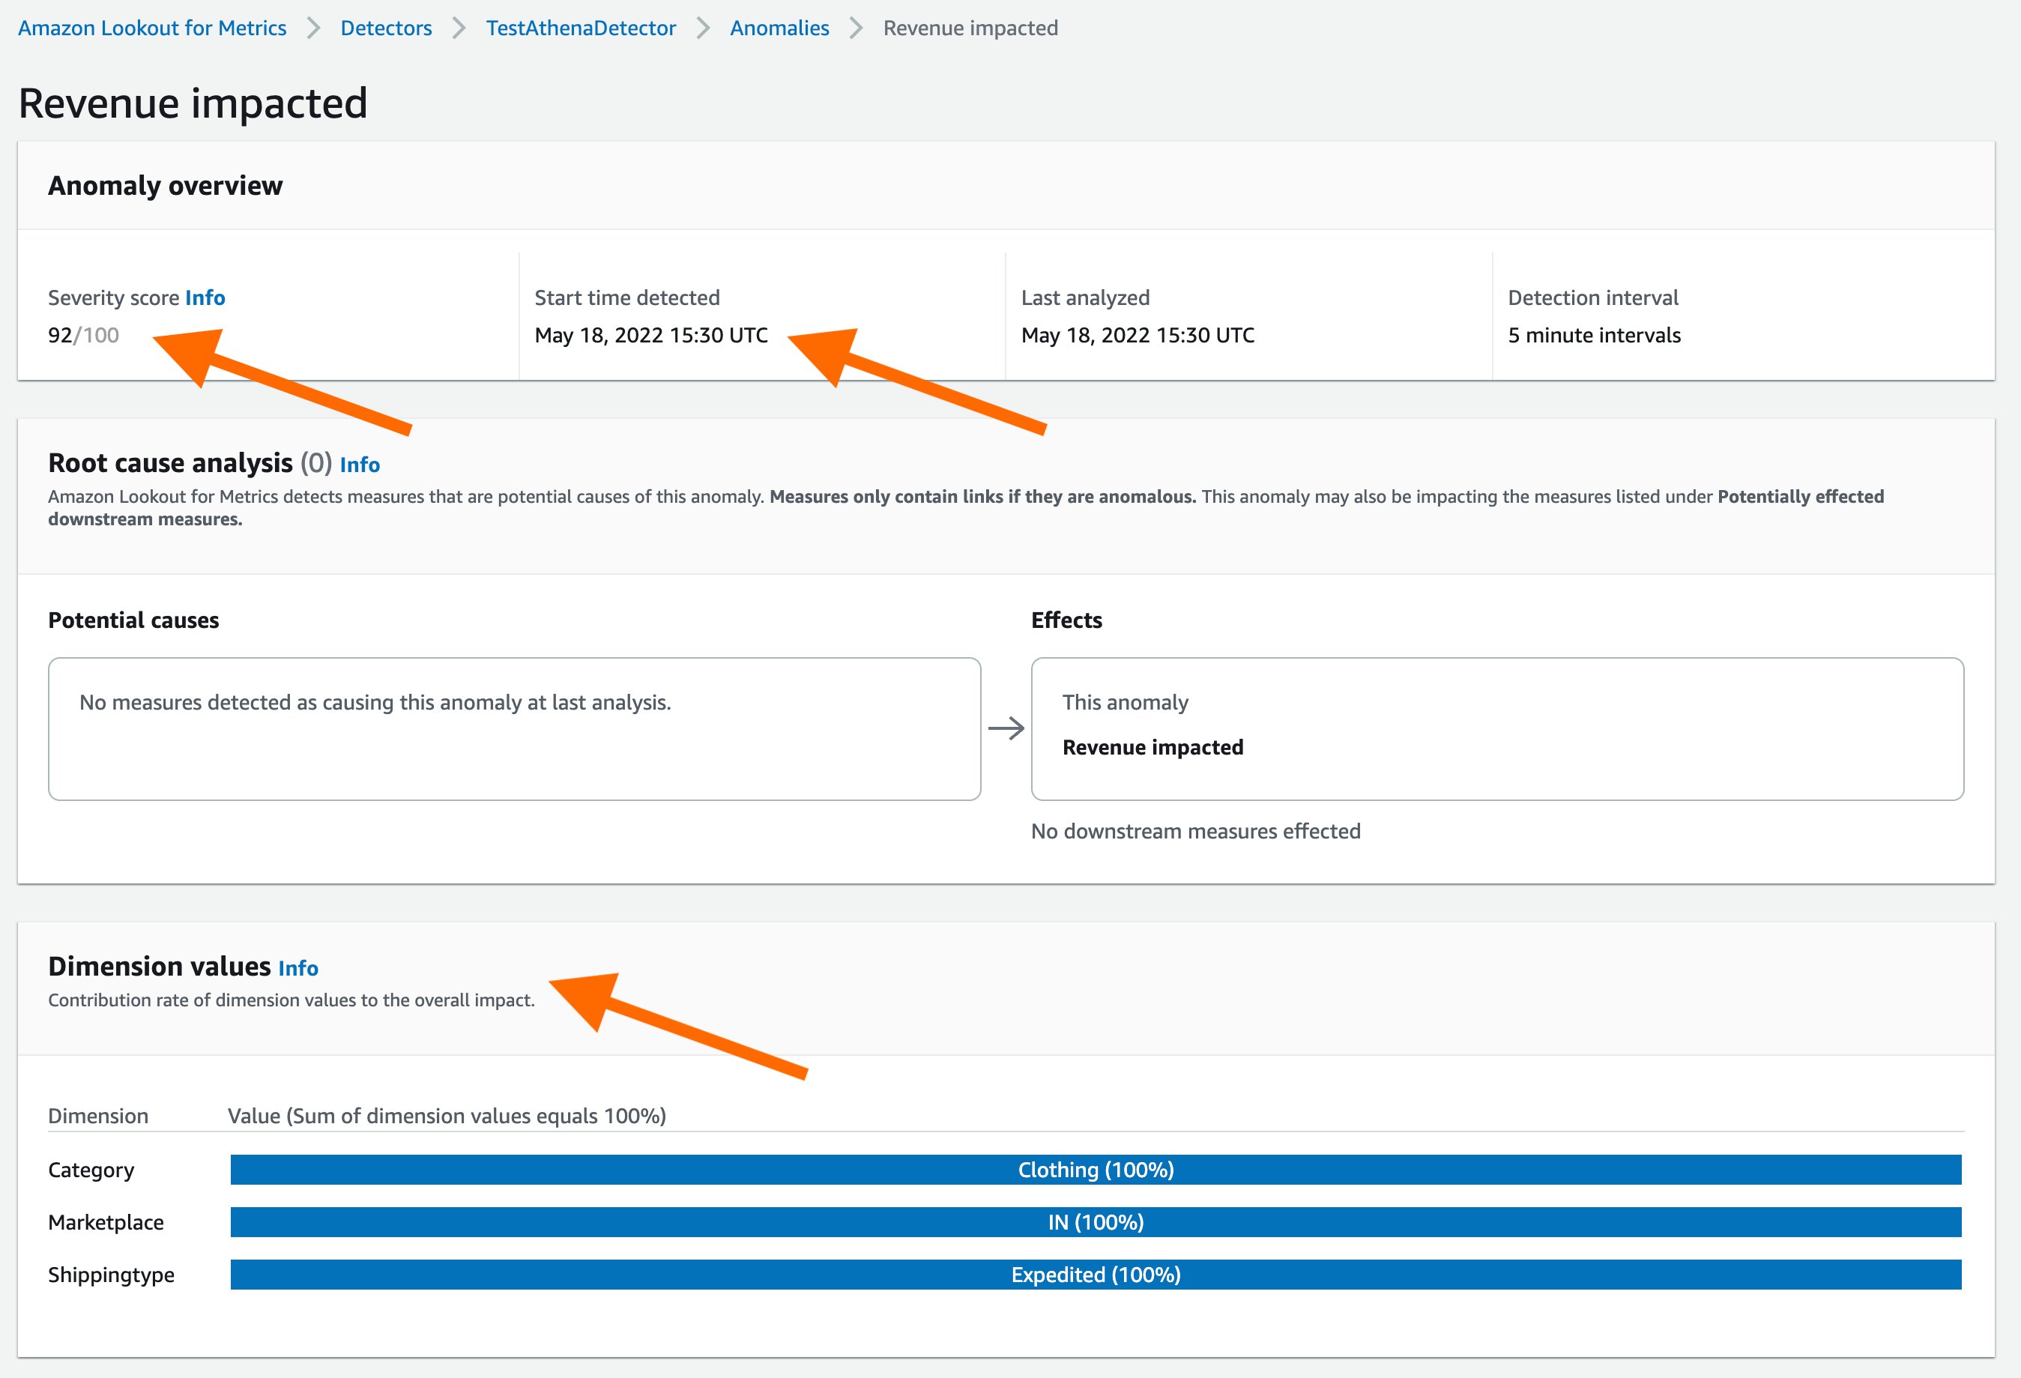The width and height of the screenshot is (2021, 1378).
Task: Navigate to Anomalies breadcrumb link
Action: (779, 28)
